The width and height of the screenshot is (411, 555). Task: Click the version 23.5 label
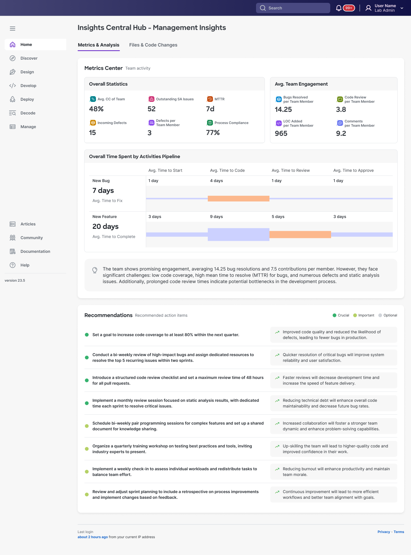(x=15, y=280)
